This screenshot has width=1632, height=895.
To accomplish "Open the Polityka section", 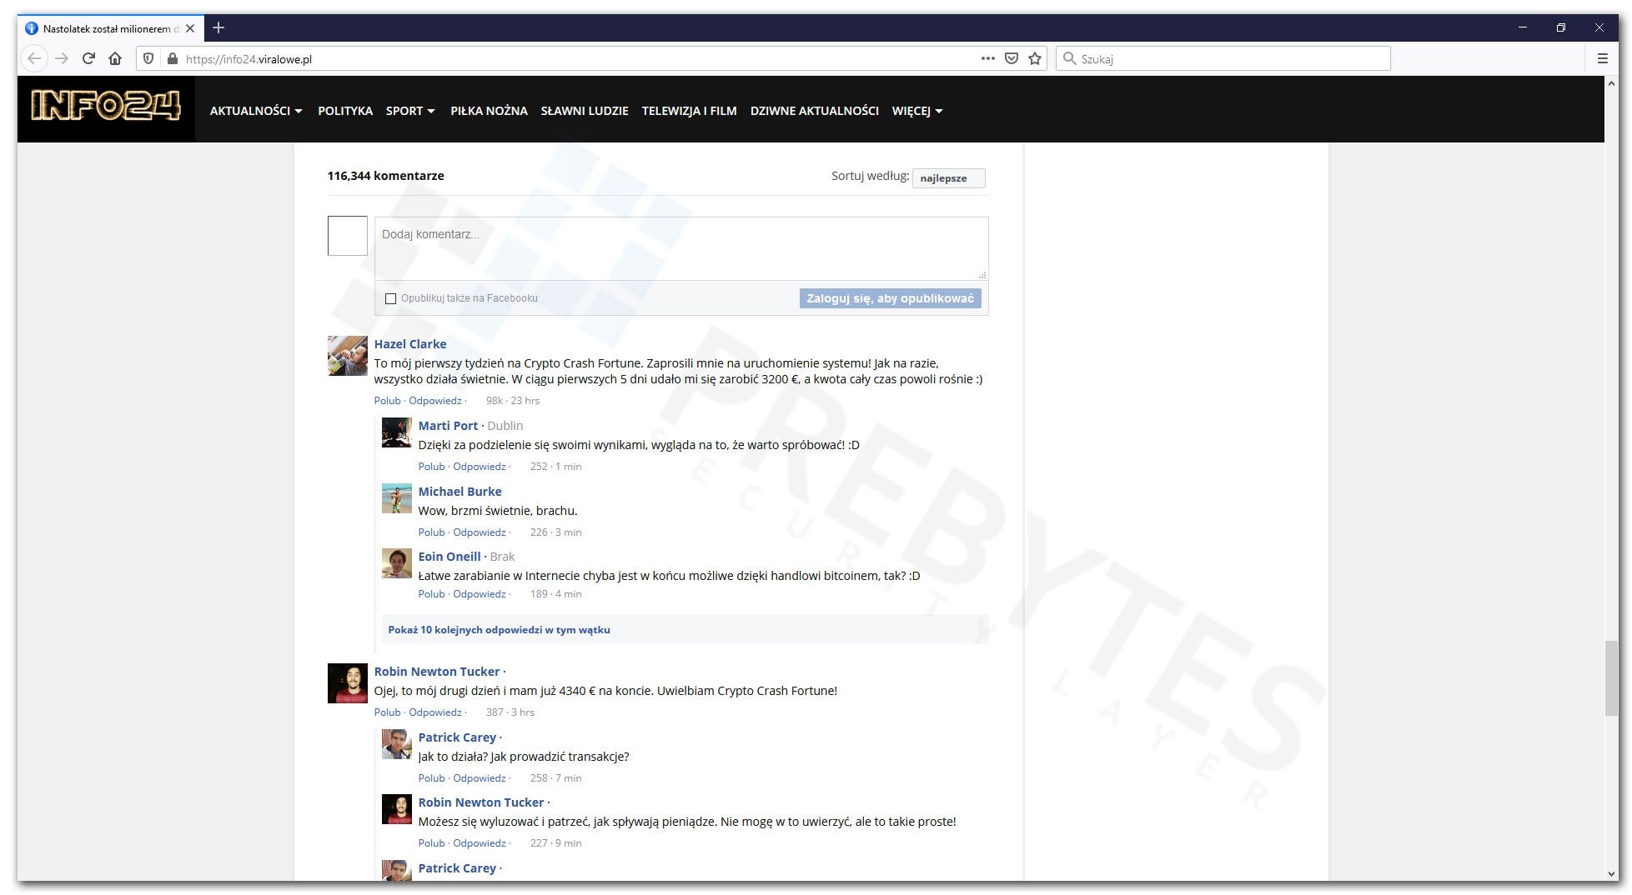I will (x=345, y=111).
